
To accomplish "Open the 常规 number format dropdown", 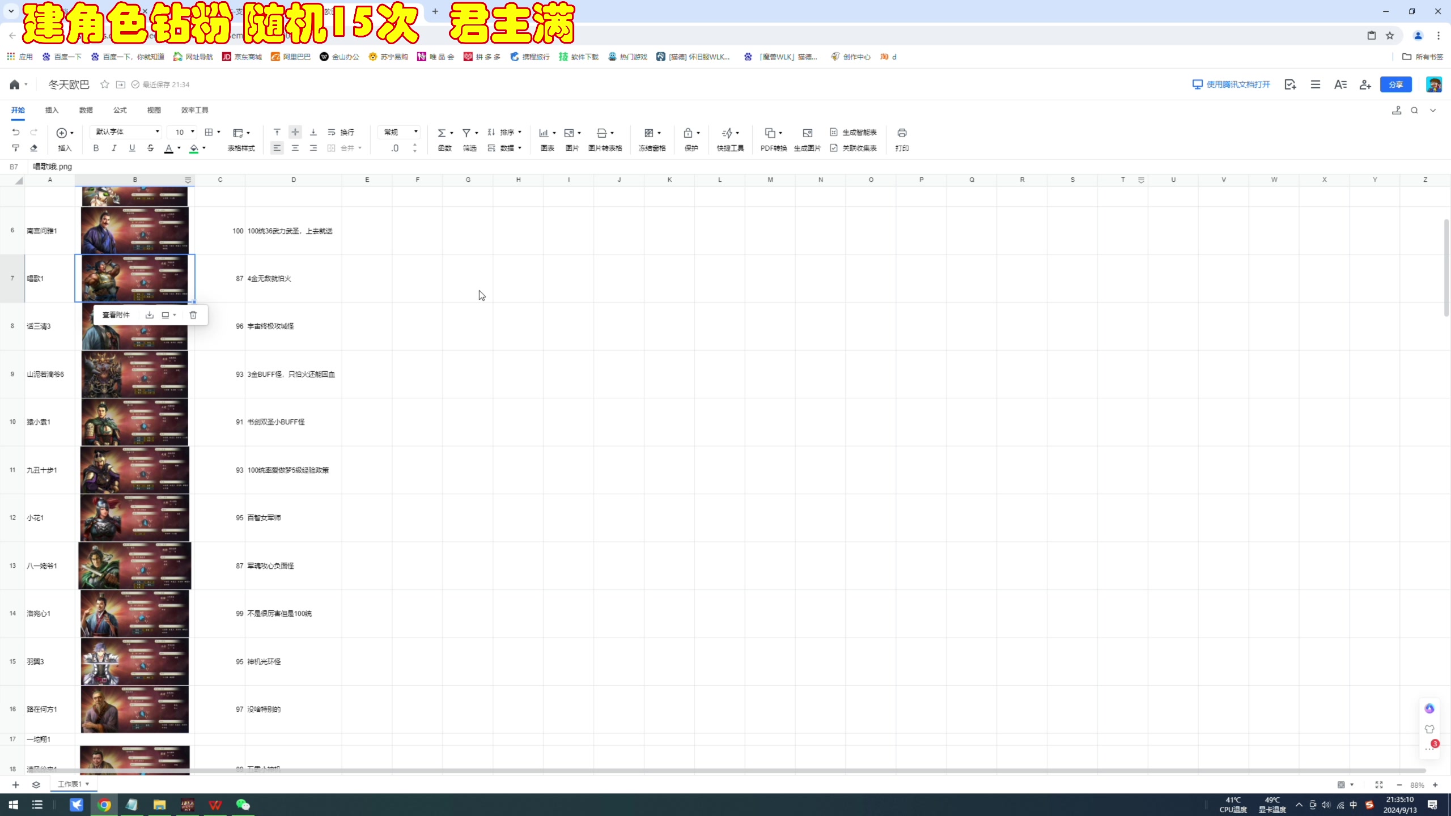I will (x=400, y=132).
